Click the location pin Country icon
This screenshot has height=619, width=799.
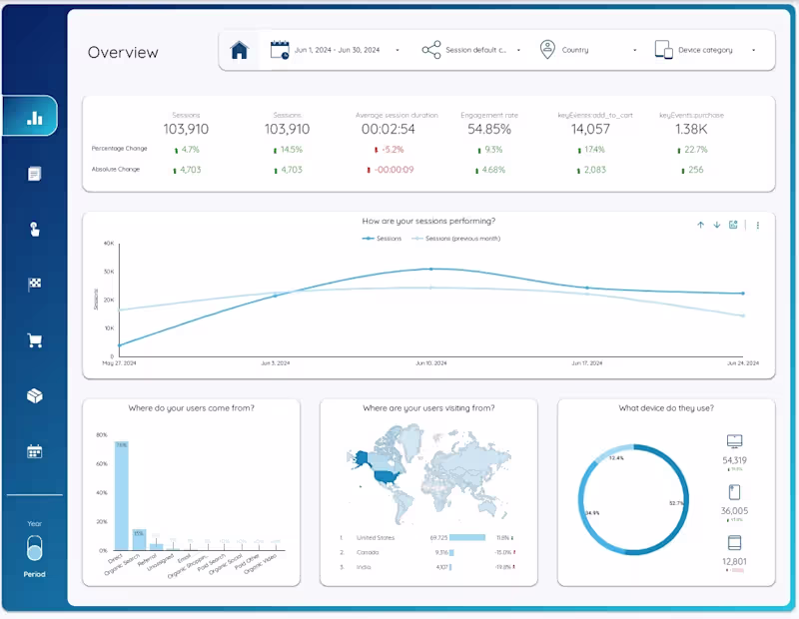coord(547,50)
